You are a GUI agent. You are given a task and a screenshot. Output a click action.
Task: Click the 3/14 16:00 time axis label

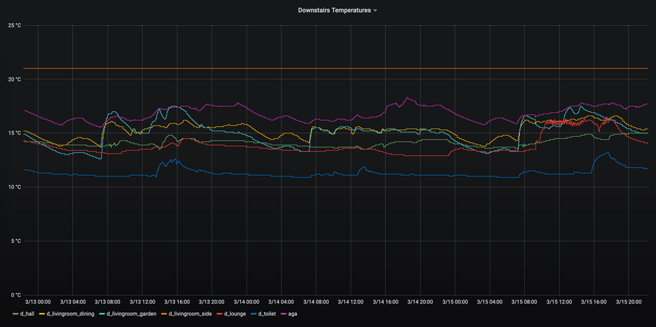tap(385, 301)
